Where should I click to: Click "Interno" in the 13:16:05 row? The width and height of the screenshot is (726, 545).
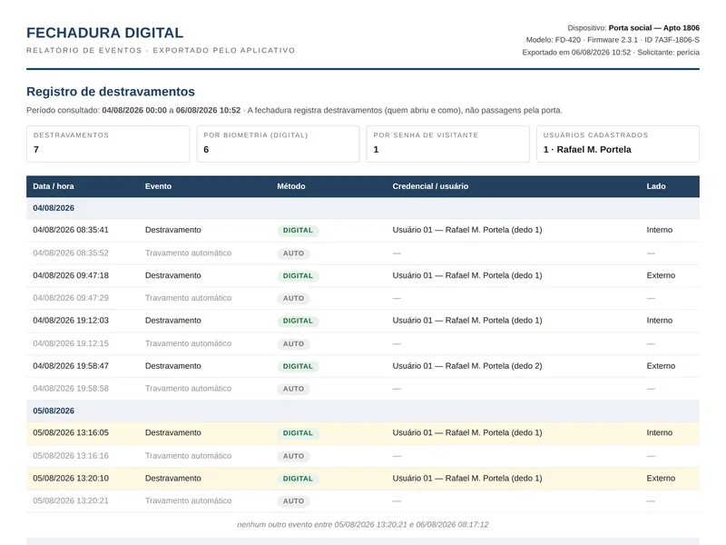click(660, 433)
